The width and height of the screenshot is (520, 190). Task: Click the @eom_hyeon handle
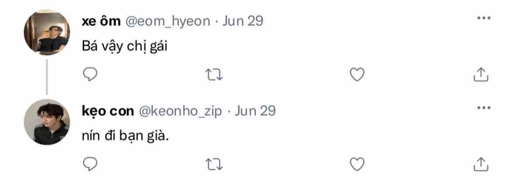[x=168, y=21]
